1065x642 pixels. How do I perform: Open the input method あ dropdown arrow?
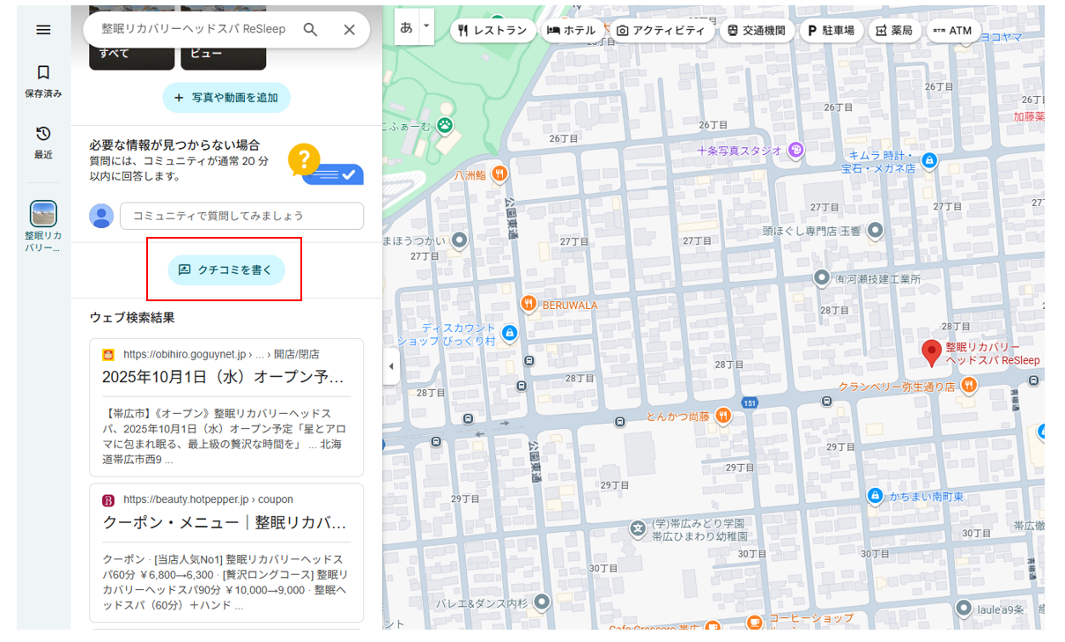point(426,26)
